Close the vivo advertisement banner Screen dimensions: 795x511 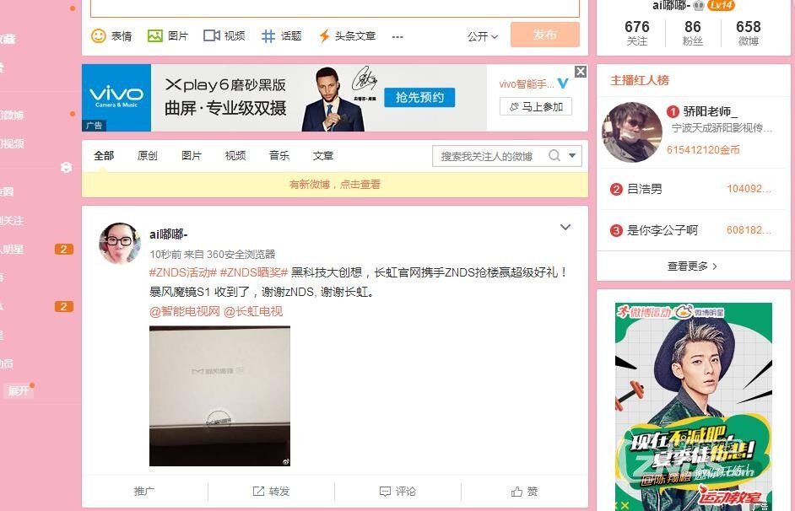pyautogui.click(x=581, y=72)
